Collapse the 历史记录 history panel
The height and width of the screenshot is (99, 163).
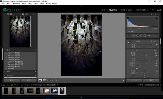[5, 75]
